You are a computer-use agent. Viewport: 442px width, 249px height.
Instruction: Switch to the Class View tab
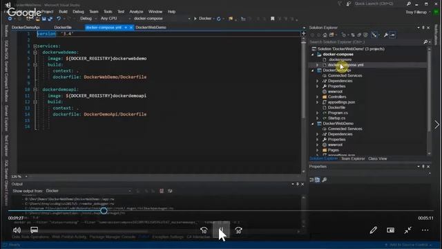[378, 158]
